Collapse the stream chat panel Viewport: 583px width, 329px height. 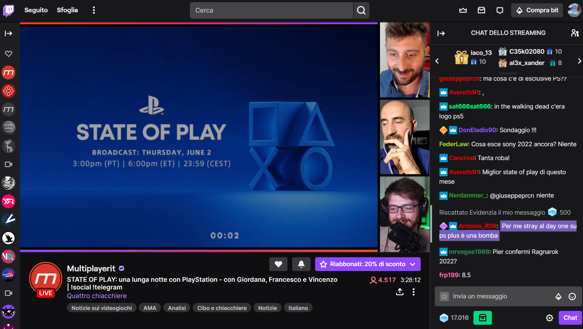(441, 33)
